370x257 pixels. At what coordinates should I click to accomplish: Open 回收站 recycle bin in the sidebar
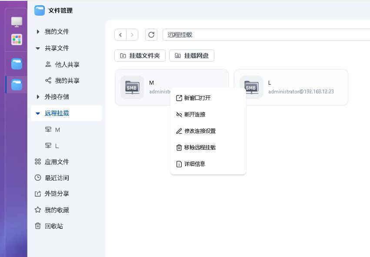tap(53, 226)
